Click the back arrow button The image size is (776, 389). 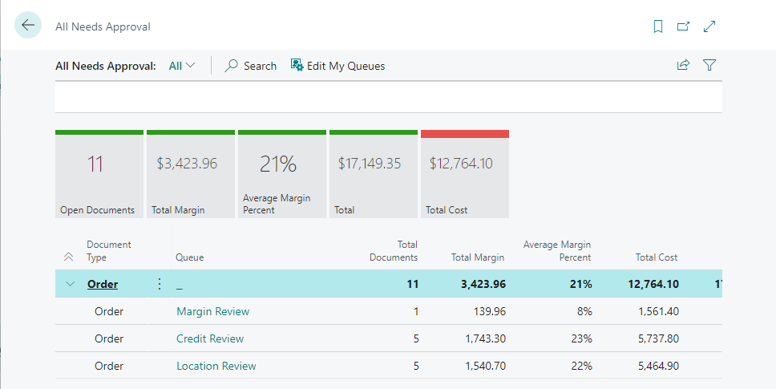28,26
